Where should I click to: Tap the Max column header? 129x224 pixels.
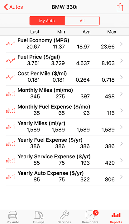(x=112, y=32)
